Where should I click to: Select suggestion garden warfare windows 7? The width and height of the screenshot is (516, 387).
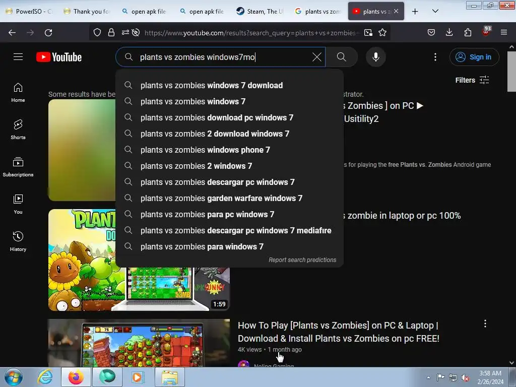(229, 198)
